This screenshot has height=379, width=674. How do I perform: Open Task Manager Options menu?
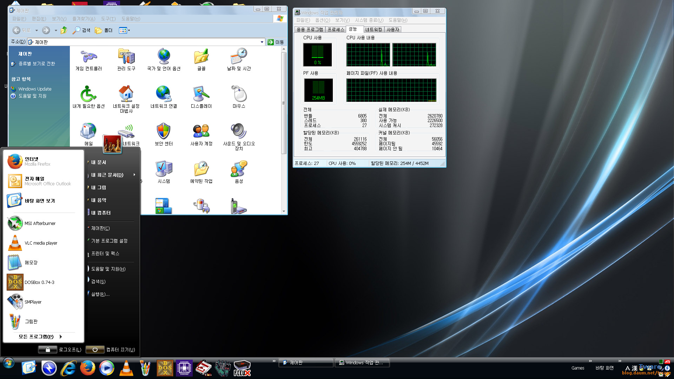[x=322, y=20]
